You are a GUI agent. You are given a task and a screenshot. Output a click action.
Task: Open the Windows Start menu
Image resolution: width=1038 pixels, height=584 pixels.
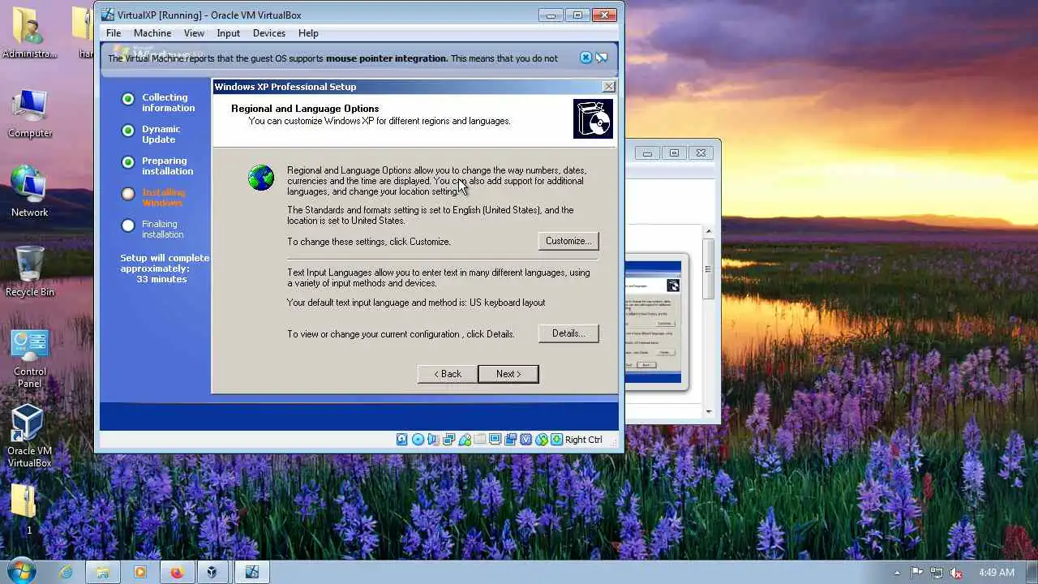pos(21,571)
